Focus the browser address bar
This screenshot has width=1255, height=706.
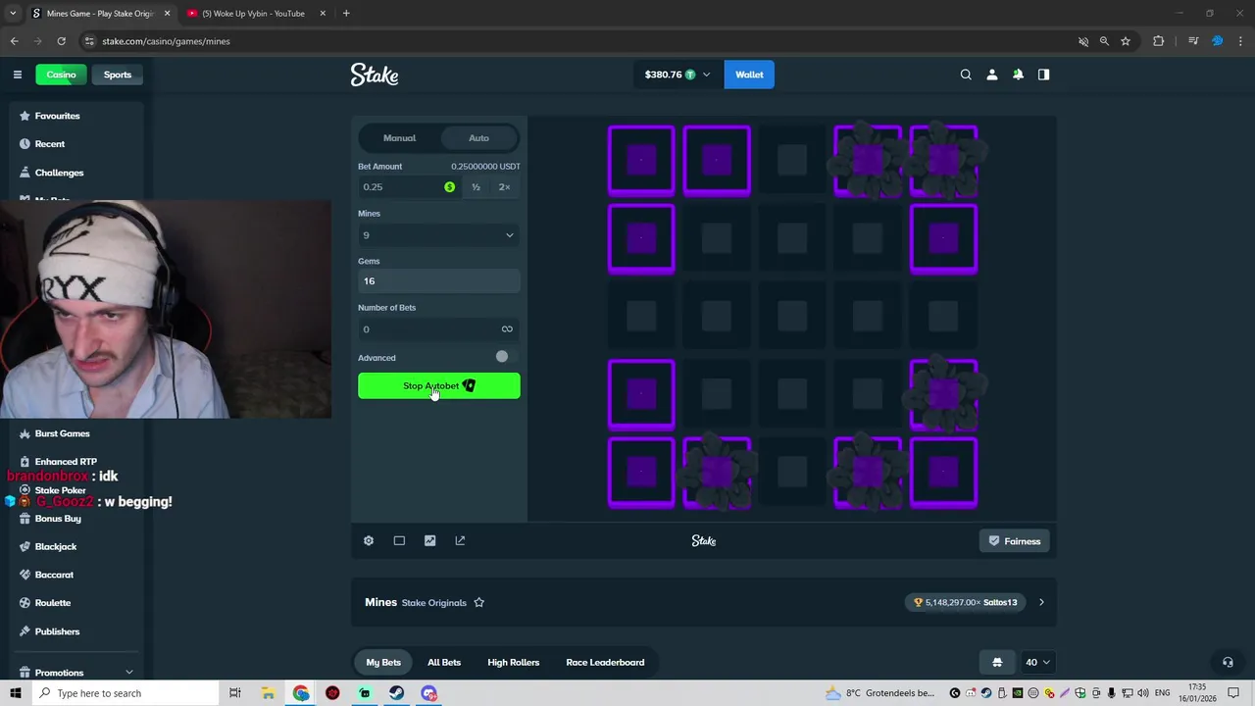pyautogui.click(x=578, y=41)
